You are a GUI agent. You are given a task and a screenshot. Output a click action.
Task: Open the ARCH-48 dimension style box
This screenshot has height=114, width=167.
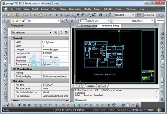pos(150,15)
